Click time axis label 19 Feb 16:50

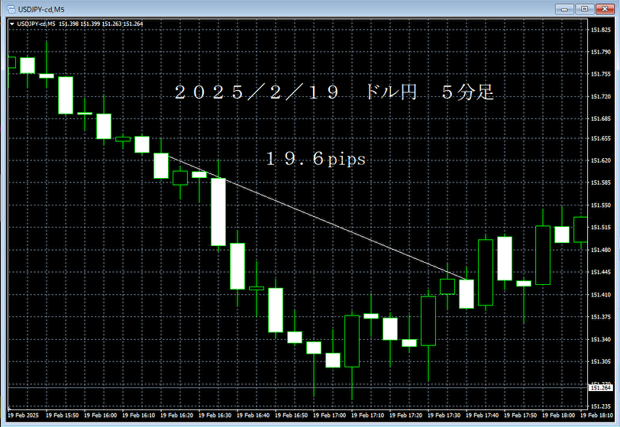(291, 415)
